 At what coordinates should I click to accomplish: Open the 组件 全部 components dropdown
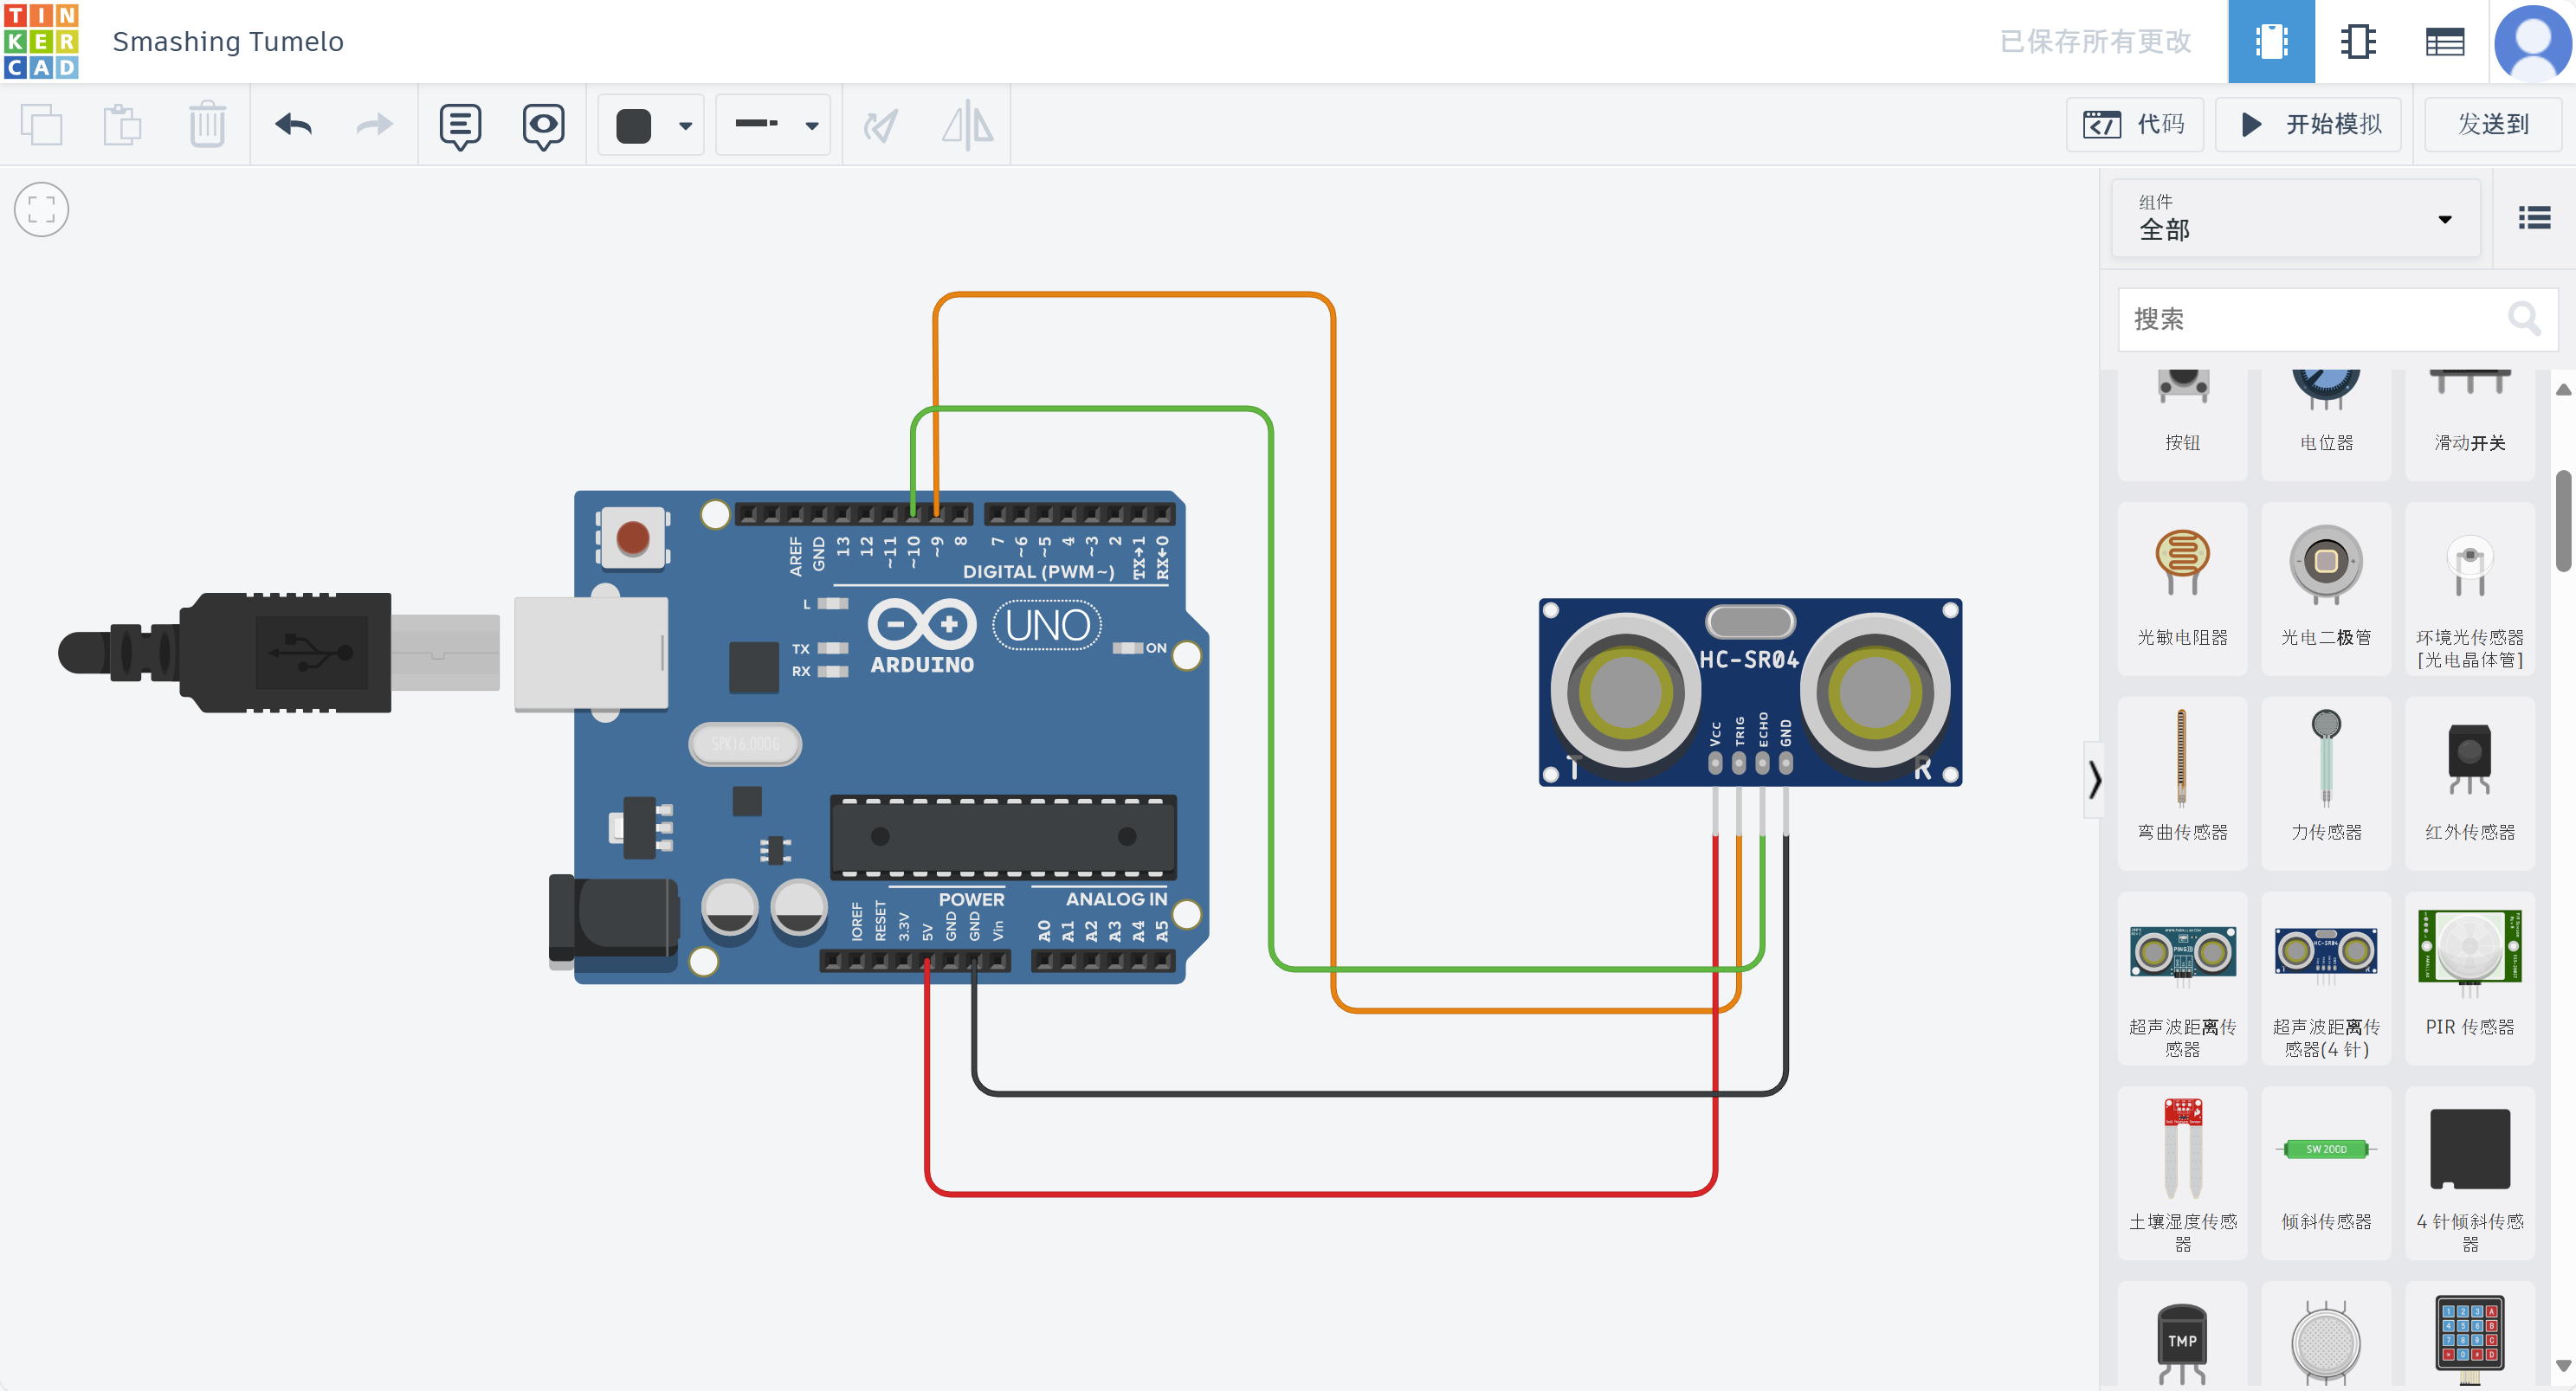pyautogui.click(x=2295, y=218)
